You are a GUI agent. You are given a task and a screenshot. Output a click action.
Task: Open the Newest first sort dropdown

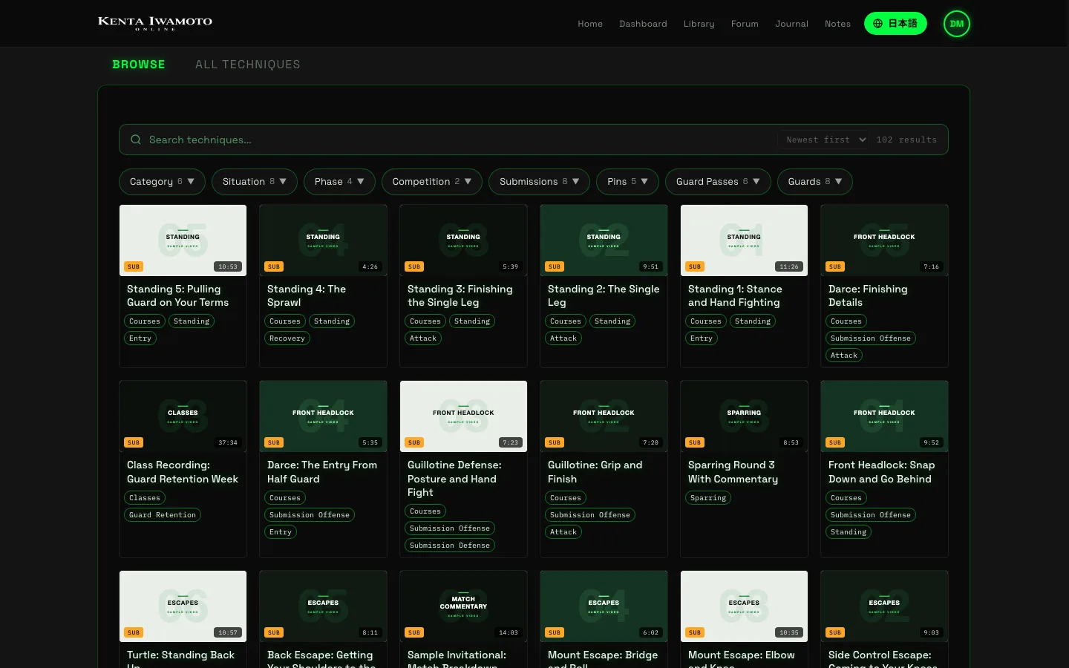(823, 140)
